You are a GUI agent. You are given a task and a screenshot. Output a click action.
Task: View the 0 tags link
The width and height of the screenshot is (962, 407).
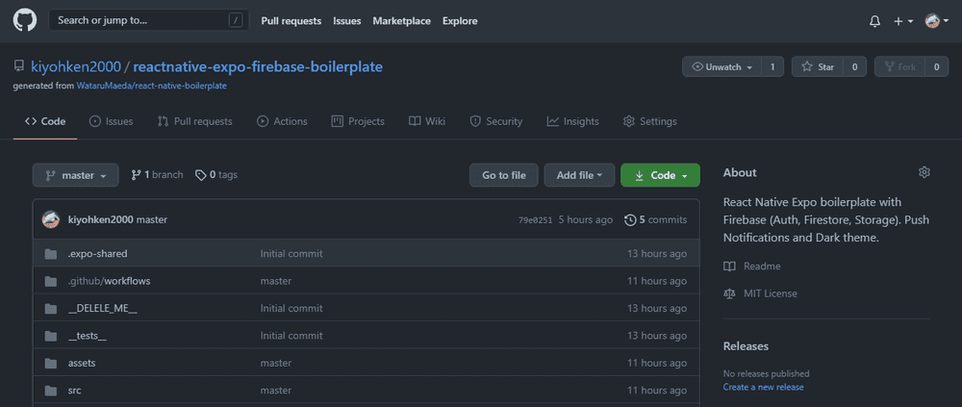[x=215, y=175]
